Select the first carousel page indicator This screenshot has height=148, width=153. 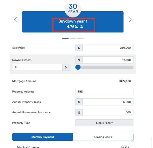click(x=65, y=38)
